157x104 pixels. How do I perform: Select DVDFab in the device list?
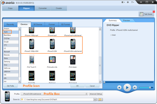11,39
